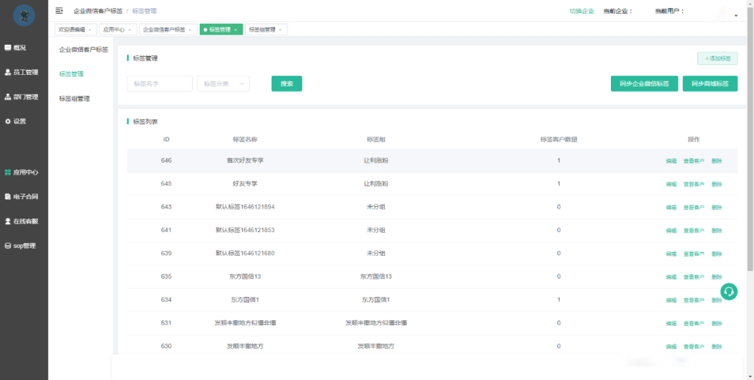Open the user dropdown arrow at top right

click(736, 15)
